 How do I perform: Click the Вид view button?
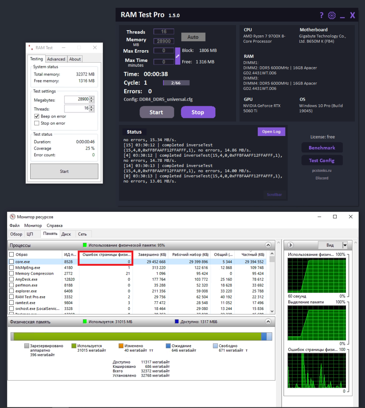coord(330,245)
